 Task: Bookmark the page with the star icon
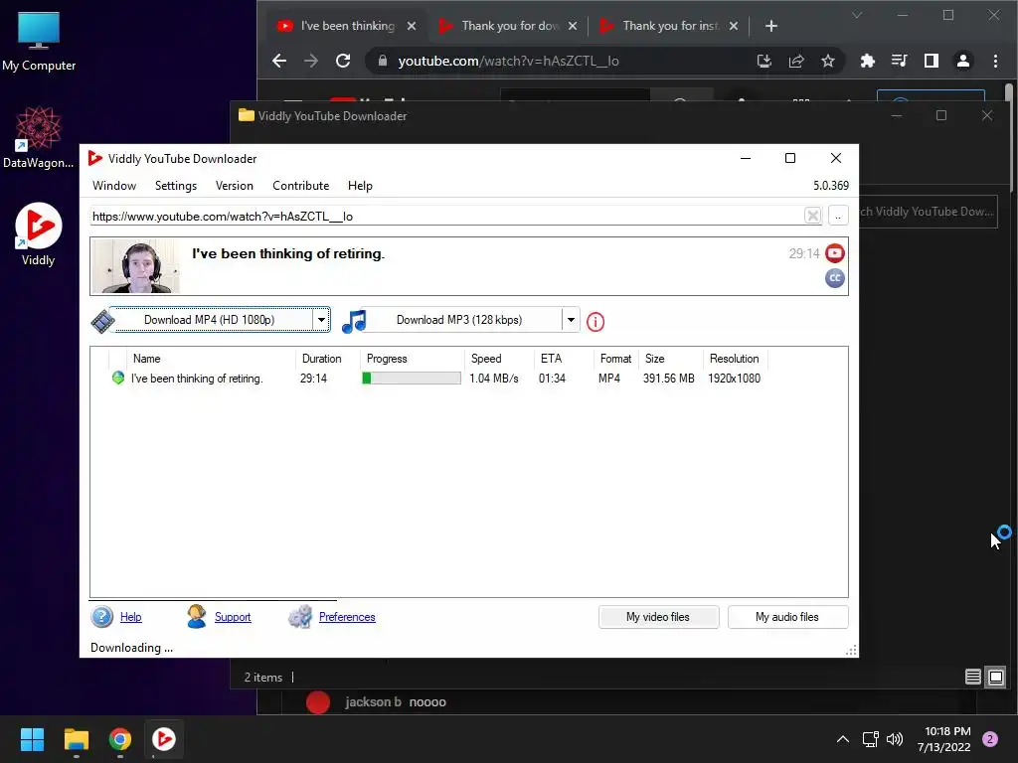(x=828, y=61)
